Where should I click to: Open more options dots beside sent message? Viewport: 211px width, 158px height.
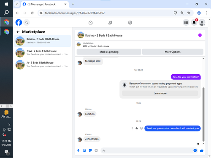[x=132, y=128]
